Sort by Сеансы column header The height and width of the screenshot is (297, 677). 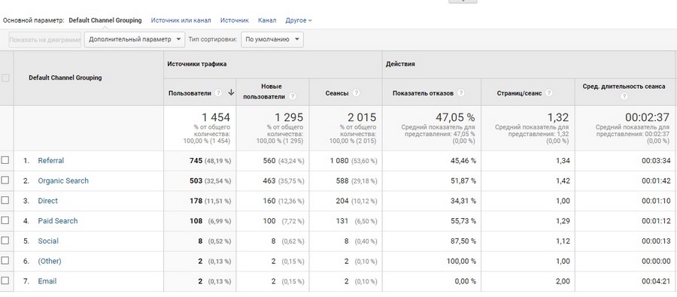337,93
